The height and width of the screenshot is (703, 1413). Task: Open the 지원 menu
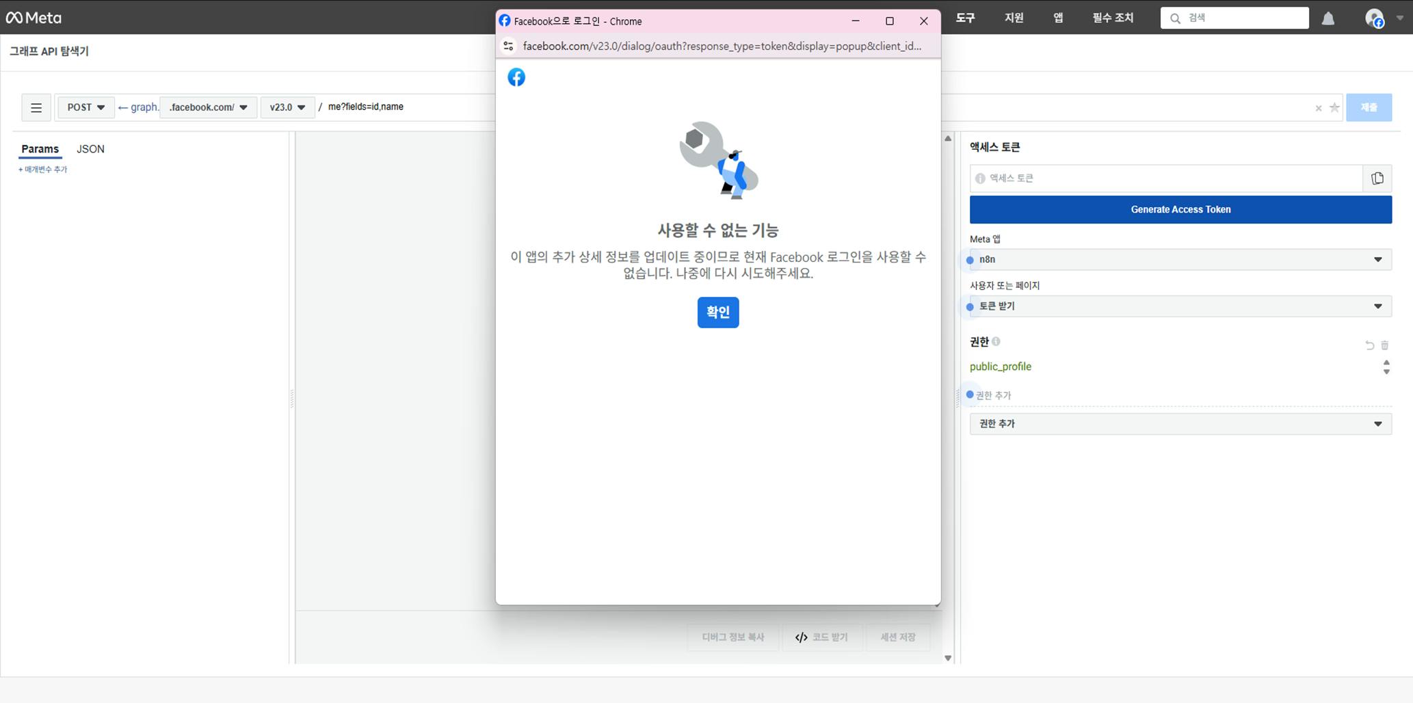(x=1014, y=18)
